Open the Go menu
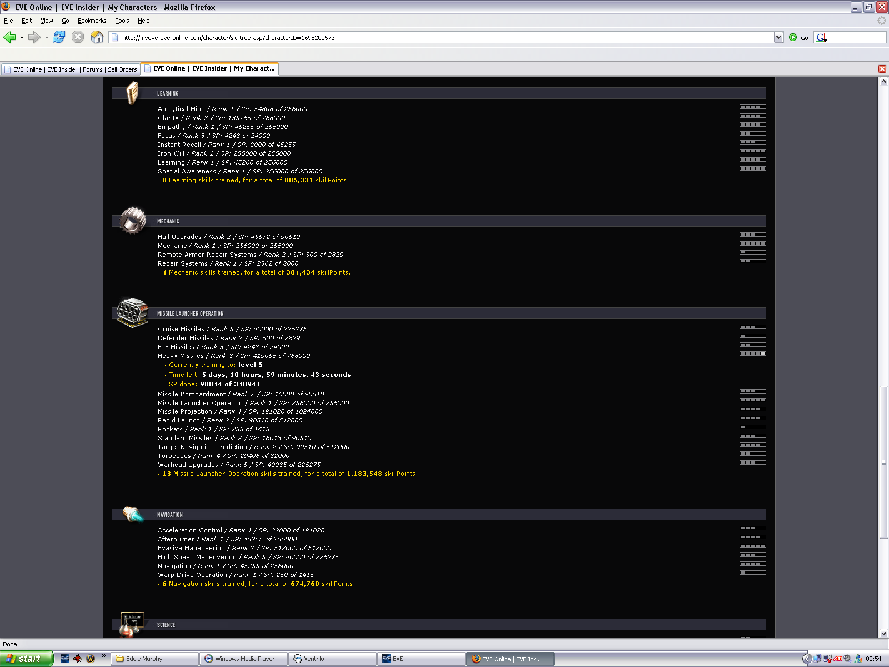Image resolution: width=889 pixels, height=667 pixels. click(66, 21)
